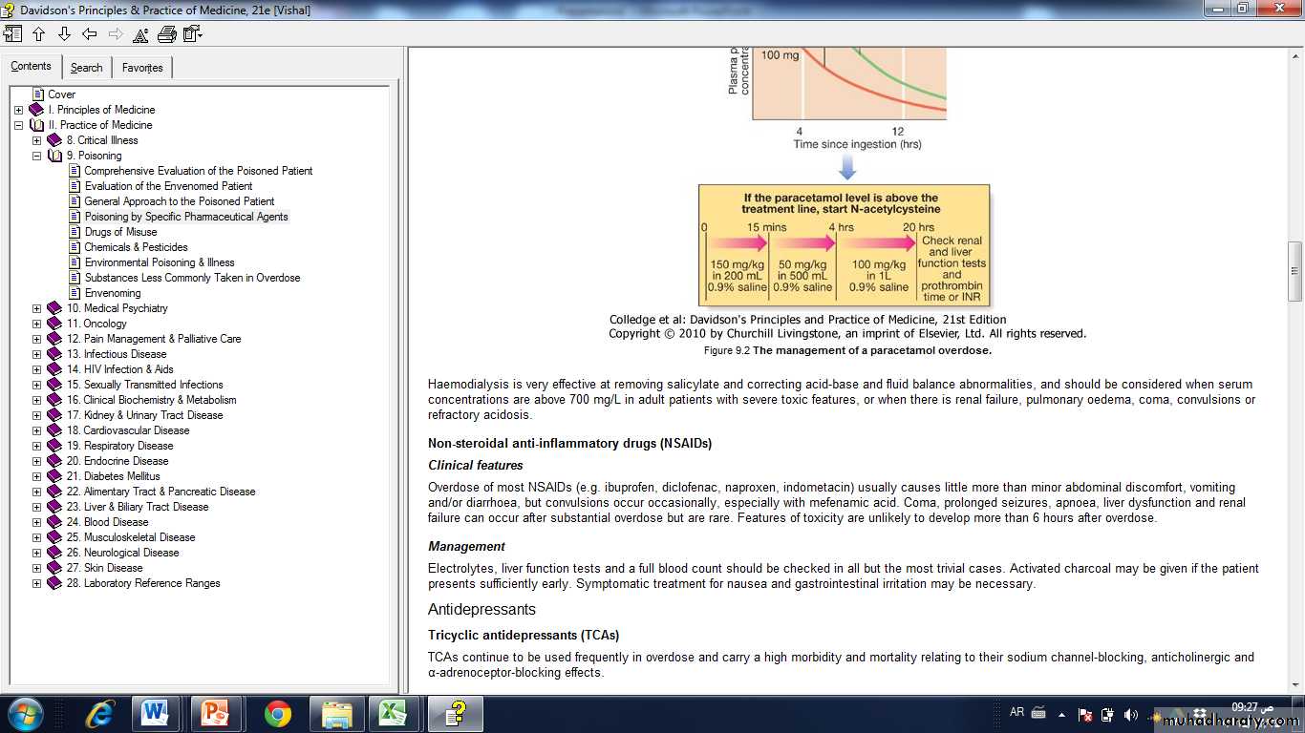Open Chemicals & Pesticides topic

pyautogui.click(x=136, y=247)
